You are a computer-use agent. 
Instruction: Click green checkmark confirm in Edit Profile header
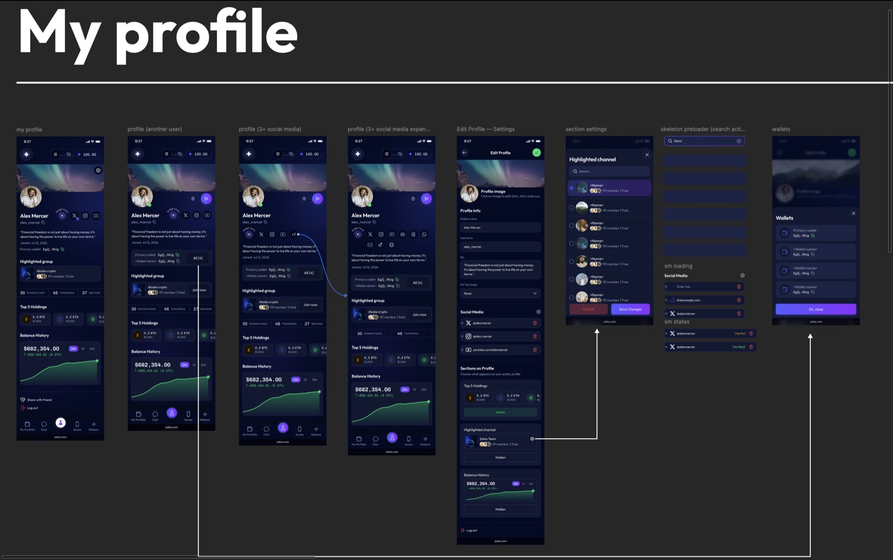pyautogui.click(x=536, y=153)
